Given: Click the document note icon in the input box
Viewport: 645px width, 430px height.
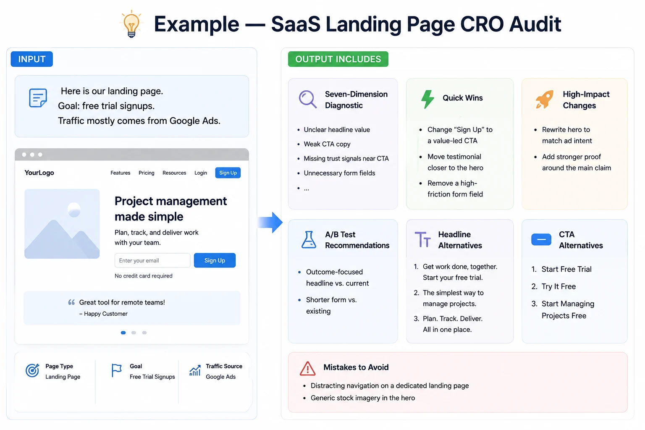Looking at the screenshot, I should click(38, 98).
